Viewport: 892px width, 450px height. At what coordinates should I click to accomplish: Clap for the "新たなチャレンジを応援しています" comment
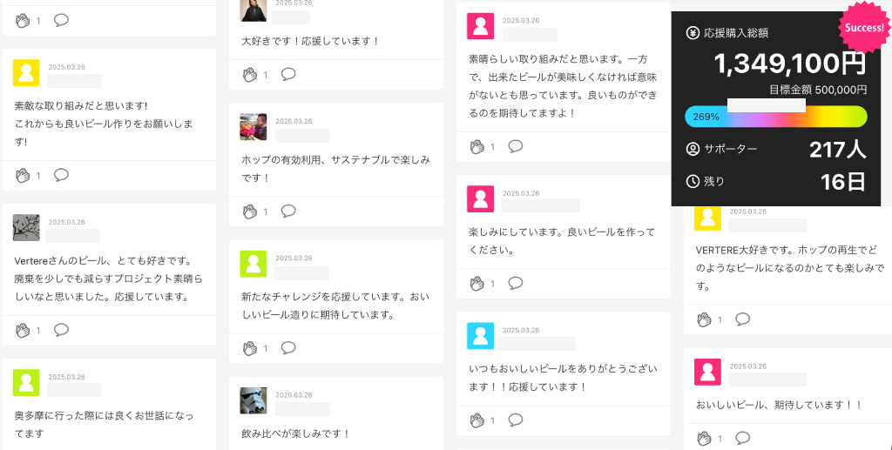[x=250, y=348]
